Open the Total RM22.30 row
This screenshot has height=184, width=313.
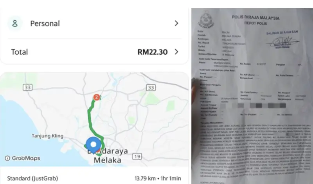(94, 52)
